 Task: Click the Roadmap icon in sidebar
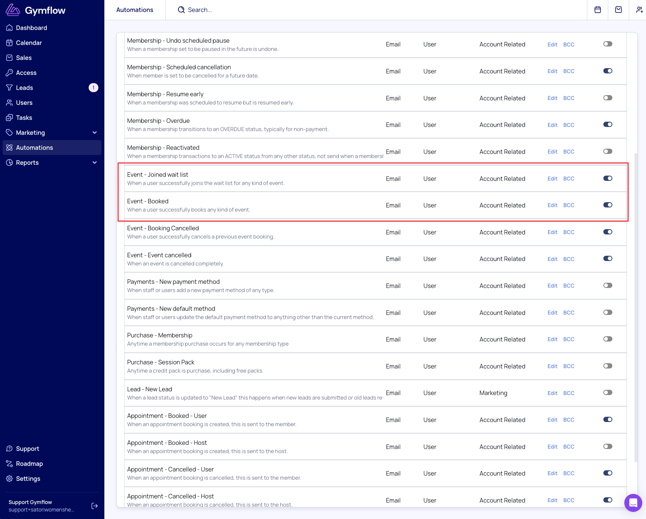click(9, 464)
